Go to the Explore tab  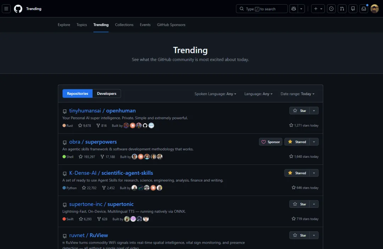pos(64,25)
